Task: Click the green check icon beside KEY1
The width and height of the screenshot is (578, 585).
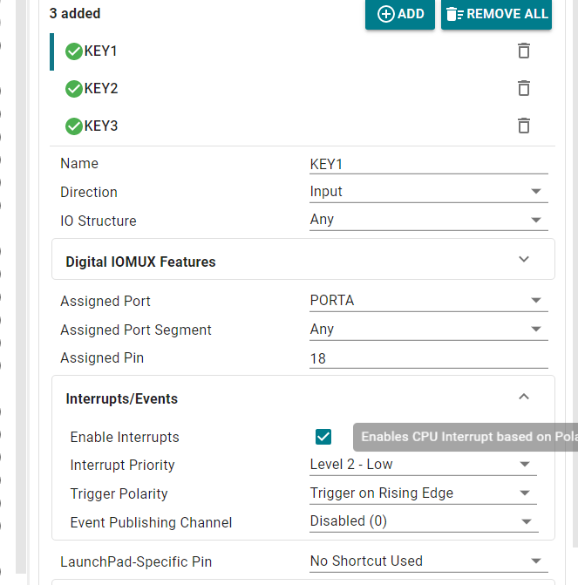Action: pos(74,51)
